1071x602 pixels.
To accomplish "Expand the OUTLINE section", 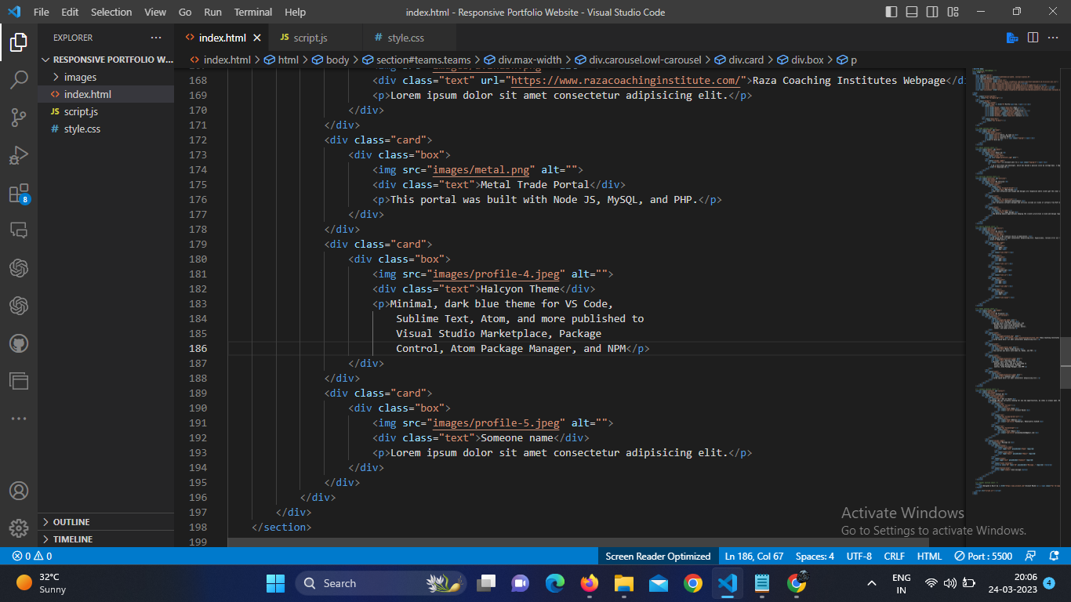I will coord(106,522).
